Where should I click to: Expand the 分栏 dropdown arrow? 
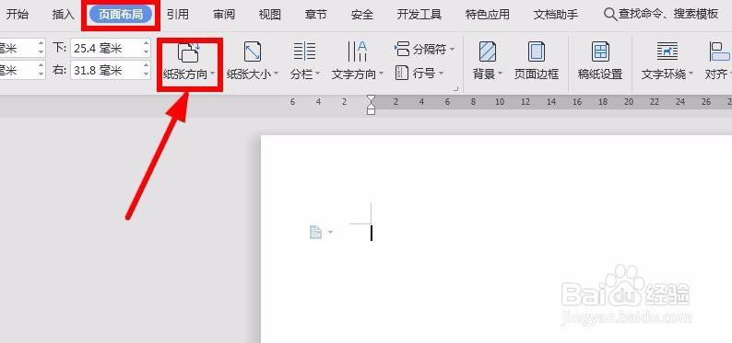click(x=318, y=74)
